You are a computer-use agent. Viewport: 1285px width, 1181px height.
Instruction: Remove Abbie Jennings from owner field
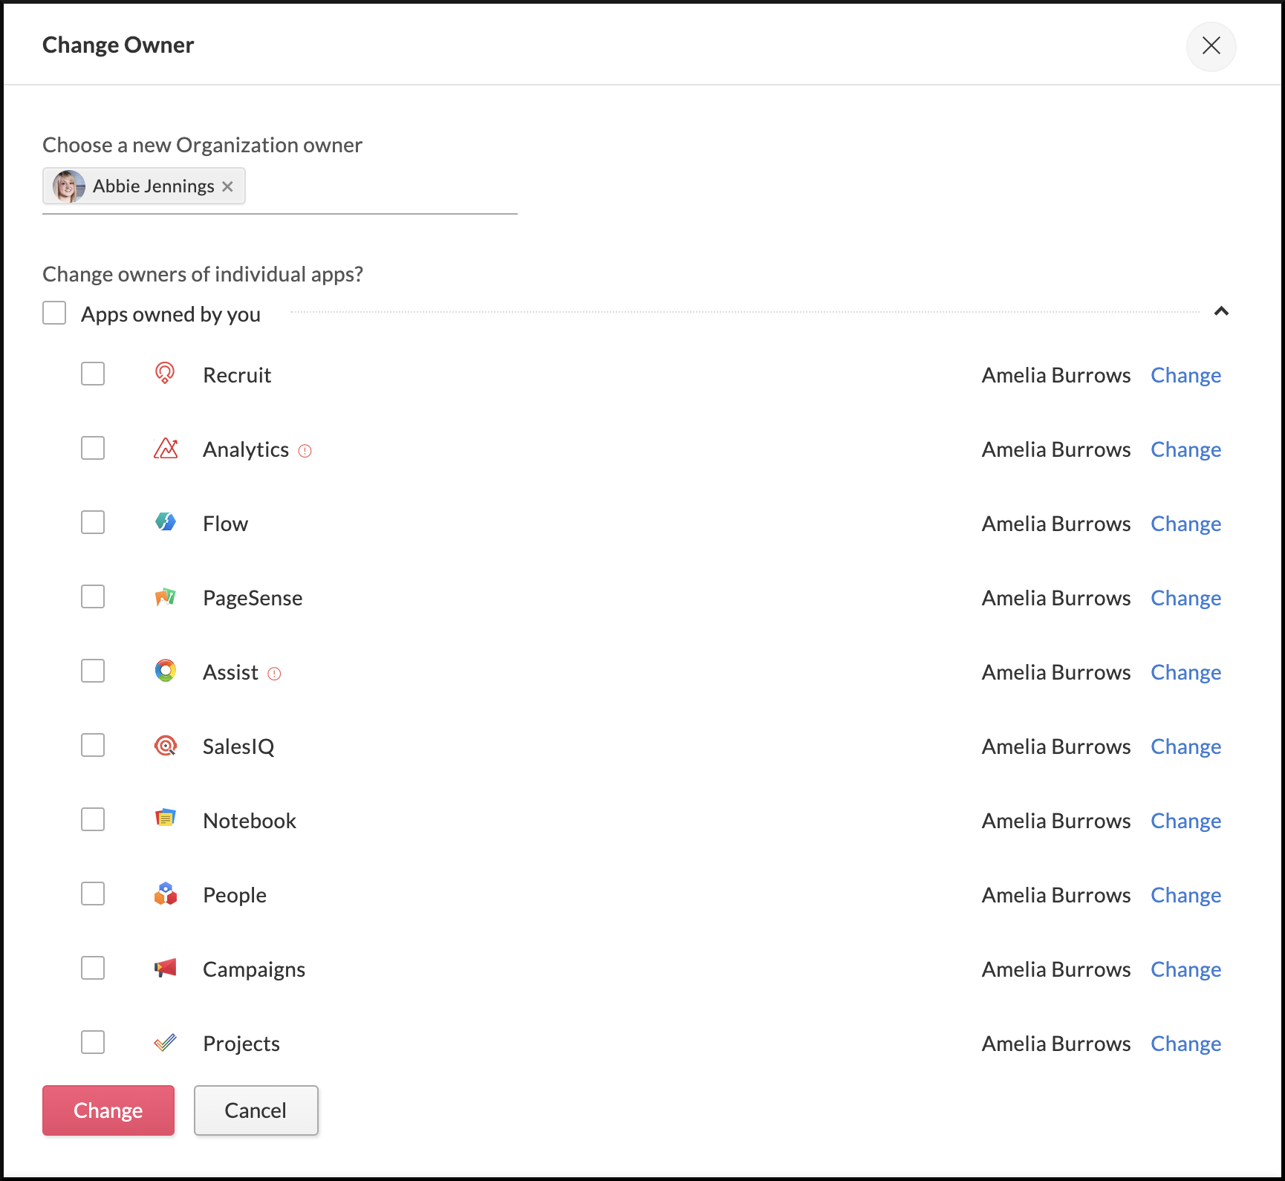pos(228,186)
